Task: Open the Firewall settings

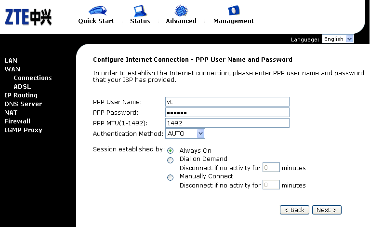Action: coord(17,121)
